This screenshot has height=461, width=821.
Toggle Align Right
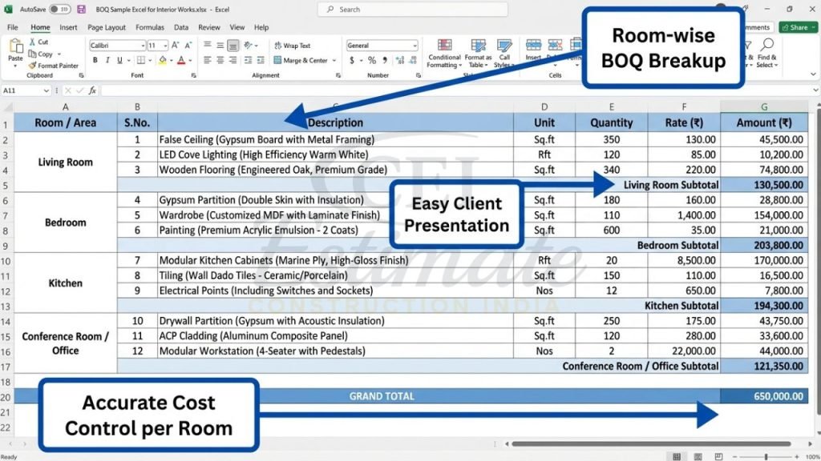point(233,61)
